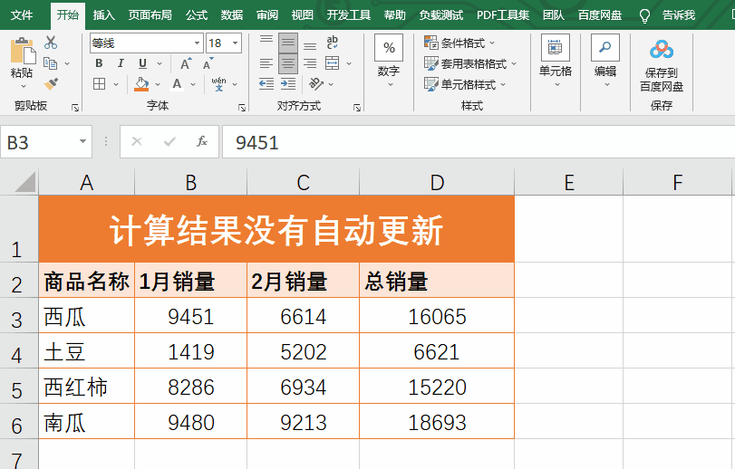The height and width of the screenshot is (469, 735).
Task: Click the Copy icon
Action: tap(50, 63)
